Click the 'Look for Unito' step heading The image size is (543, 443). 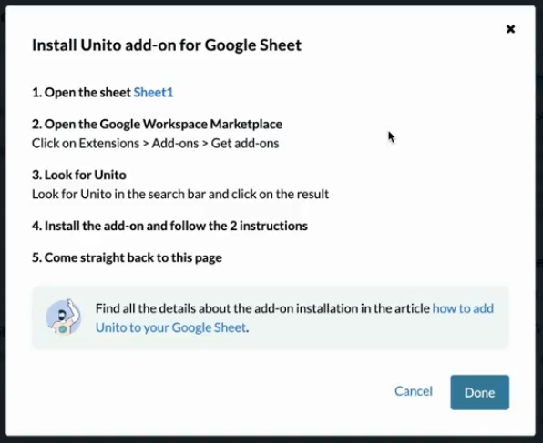[79, 175]
